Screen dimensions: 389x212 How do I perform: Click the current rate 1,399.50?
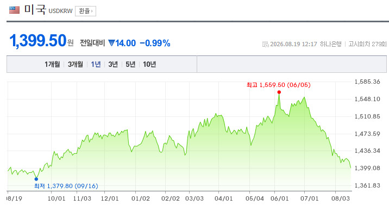[x=37, y=41]
